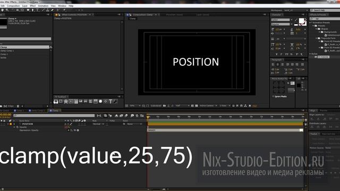
Task: Open Normal blending mode dropdown for POSITION
Action: 98,124
